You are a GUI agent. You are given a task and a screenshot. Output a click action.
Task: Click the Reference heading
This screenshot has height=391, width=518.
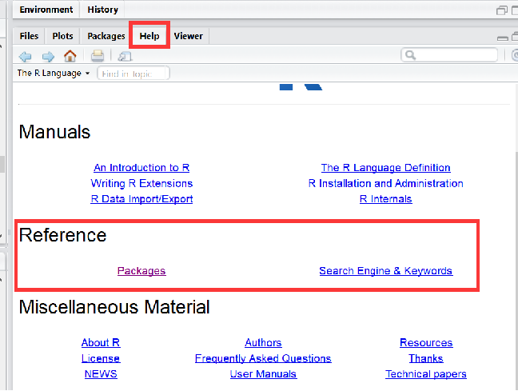coord(63,235)
